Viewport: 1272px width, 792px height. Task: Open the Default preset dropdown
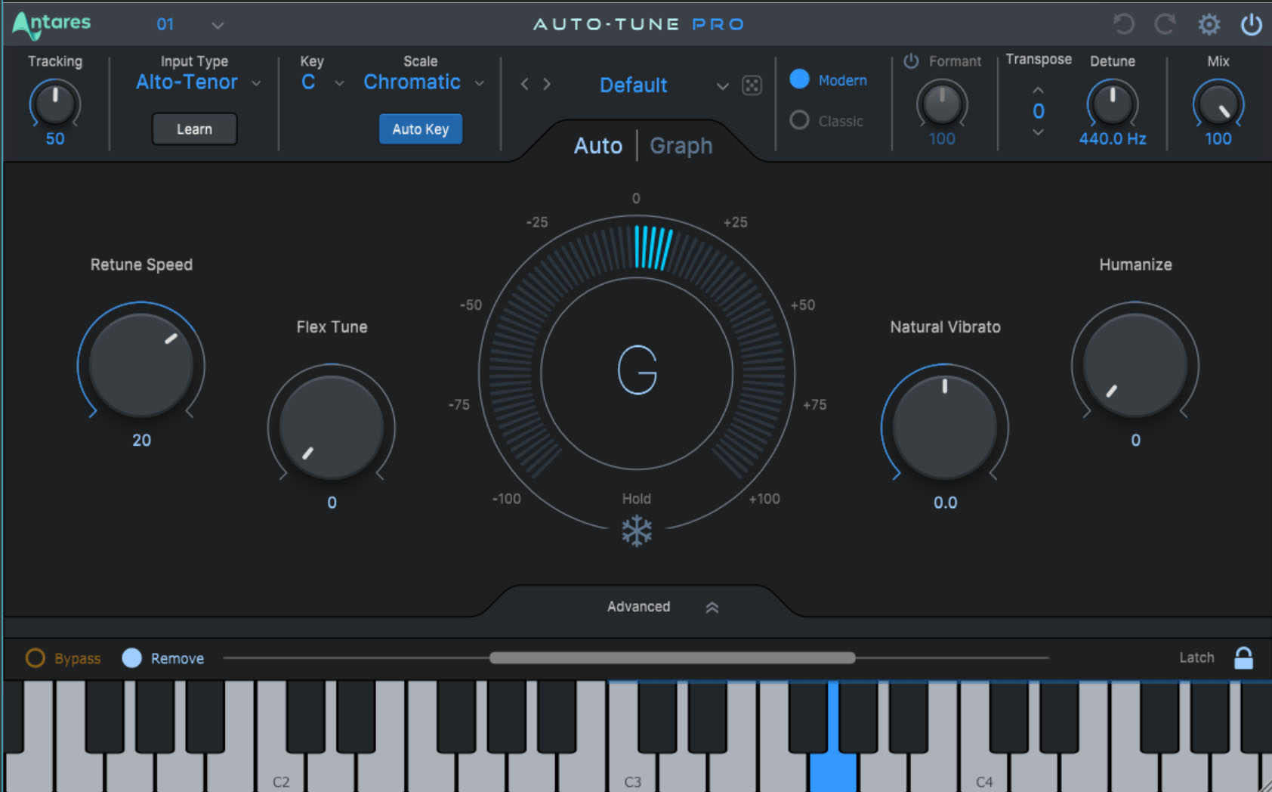(x=663, y=85)
